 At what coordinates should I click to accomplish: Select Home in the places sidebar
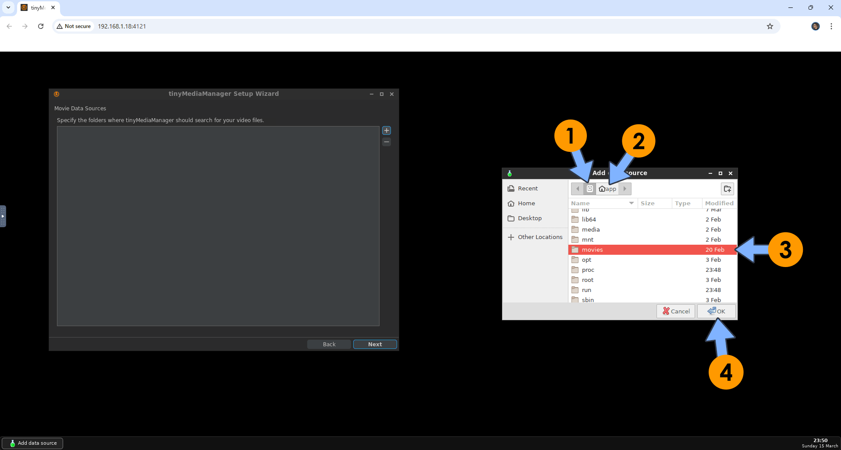526,203
